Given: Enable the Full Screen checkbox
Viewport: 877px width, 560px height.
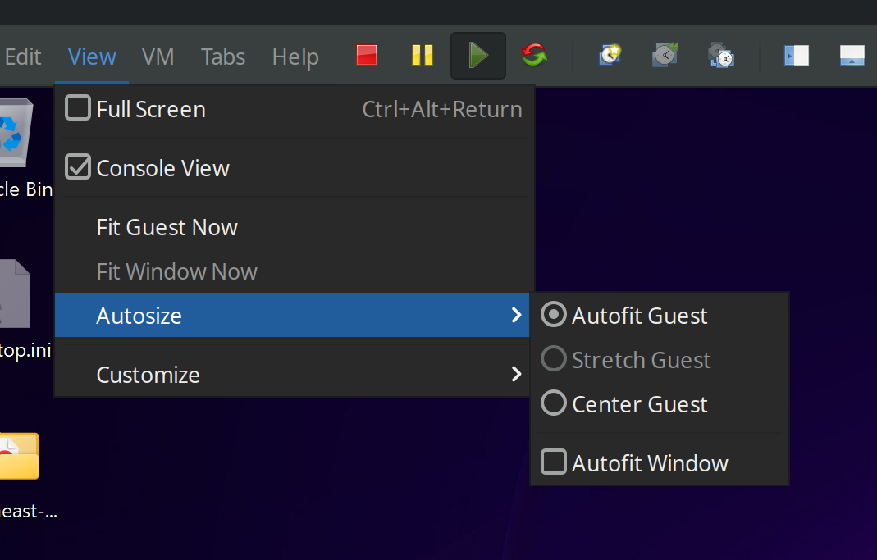Looking at the screenshot, I should coord(78,108).
